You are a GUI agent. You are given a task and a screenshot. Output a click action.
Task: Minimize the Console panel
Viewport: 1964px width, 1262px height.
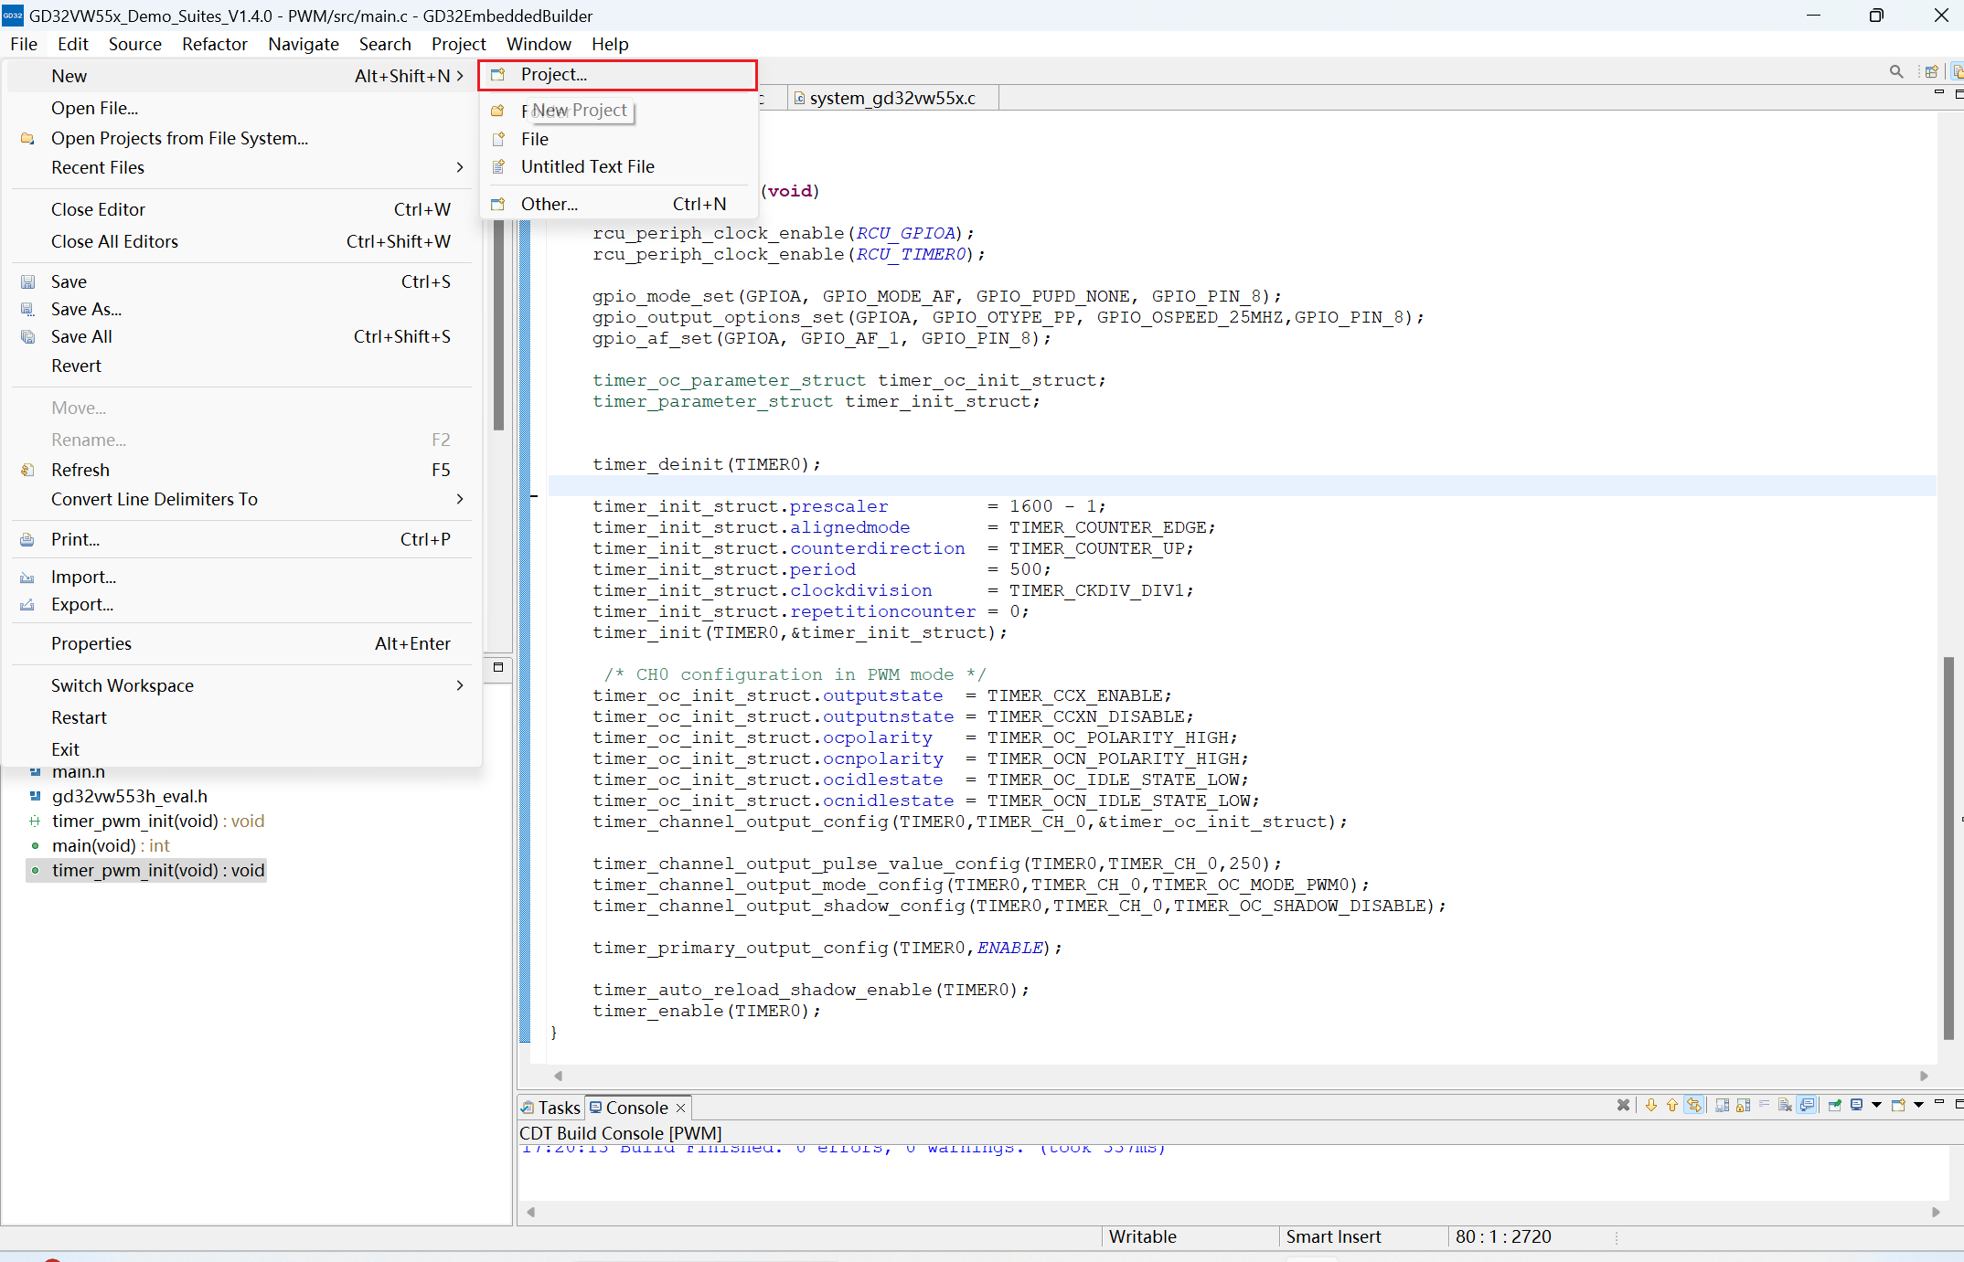[1939, 1102]
